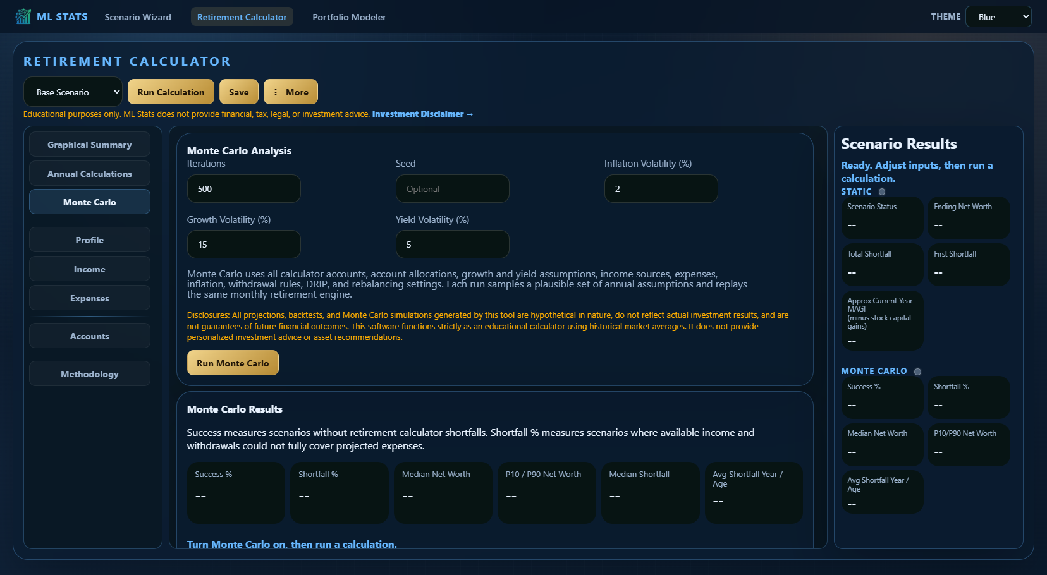Viewport: 1047px width, 575px height.
Task: Click the Run Monte Carlo button
Action: 233,363
